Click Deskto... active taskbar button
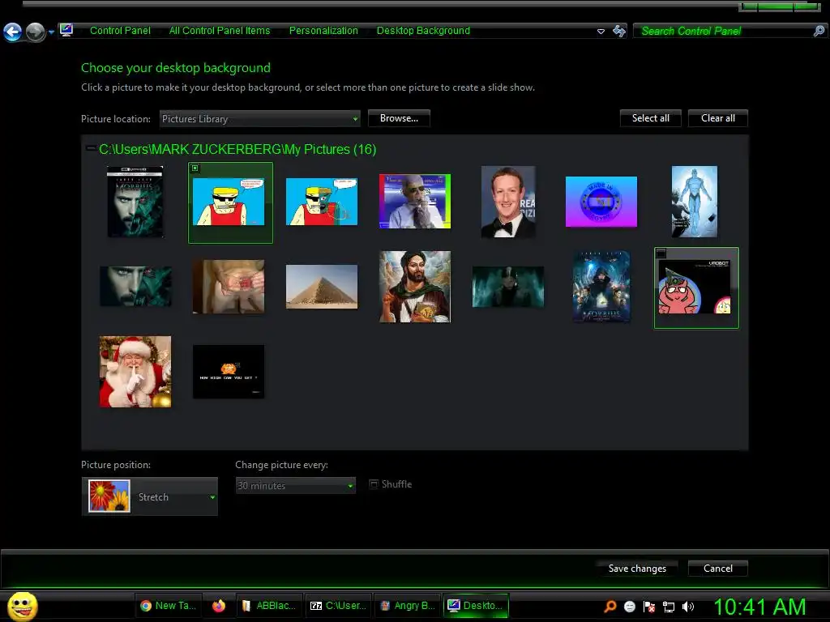The height and width of the screenshot is (622, 830). (476, 606)
